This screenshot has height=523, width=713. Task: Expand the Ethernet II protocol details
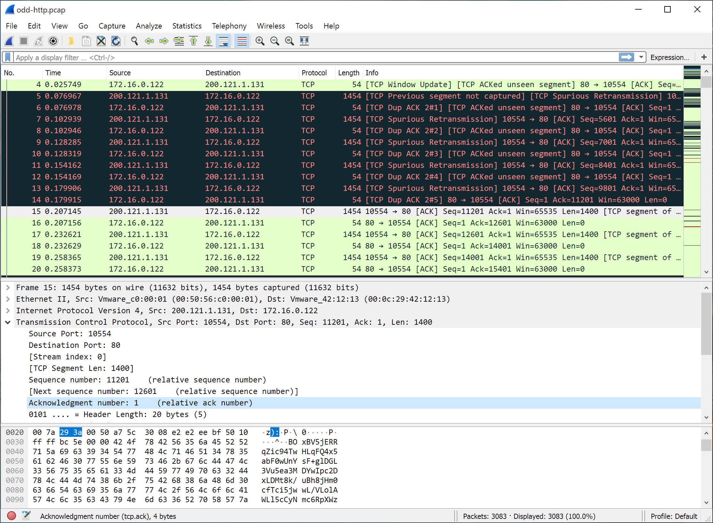(8, 299)
